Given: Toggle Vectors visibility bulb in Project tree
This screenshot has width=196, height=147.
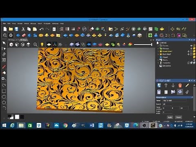Looking at the screenshot, I should [x=194, y=45].
